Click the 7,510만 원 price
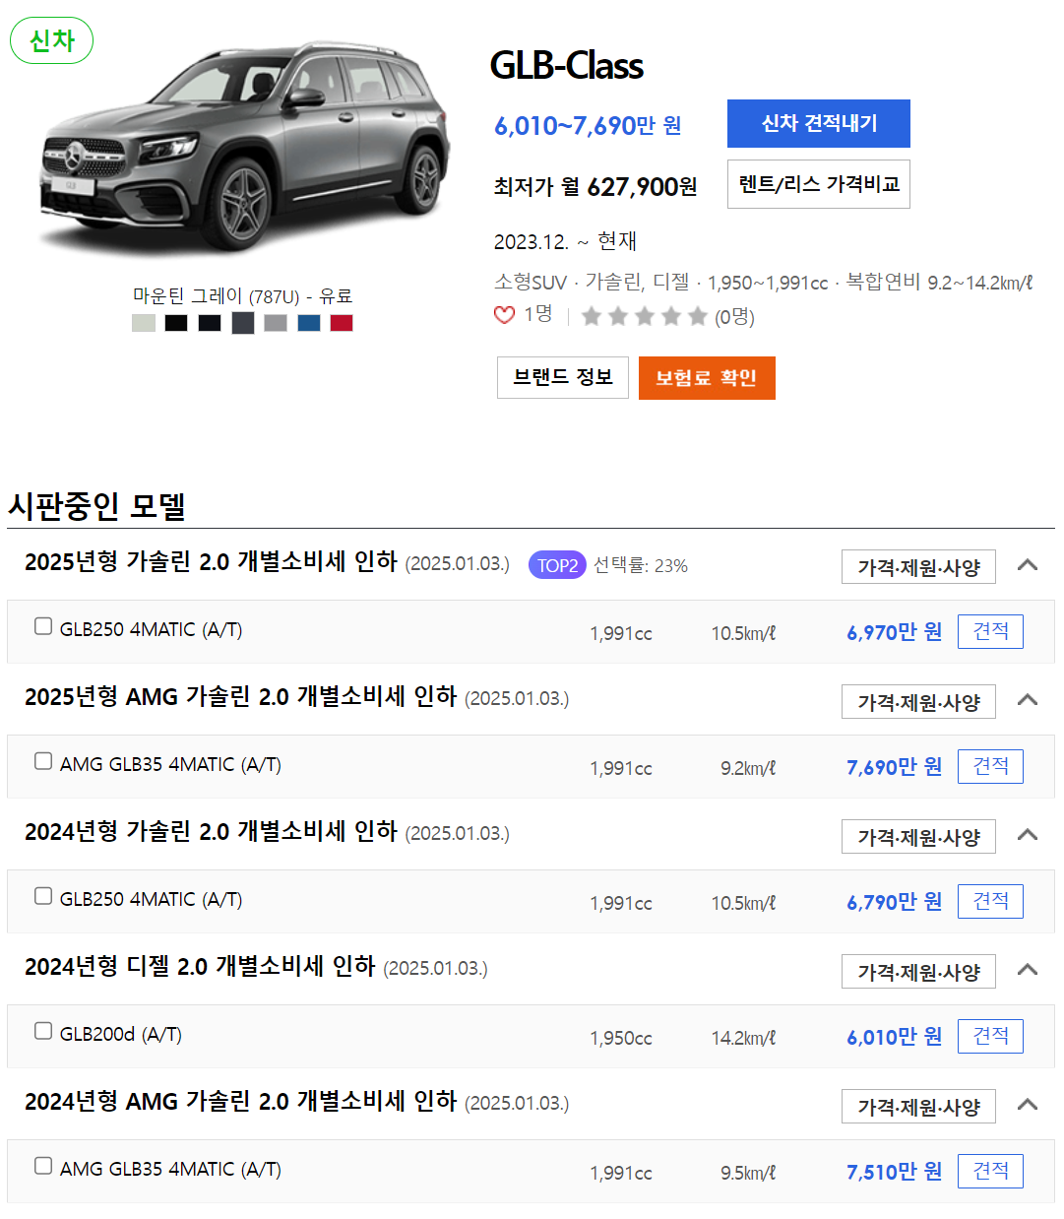 (894, 1172)
